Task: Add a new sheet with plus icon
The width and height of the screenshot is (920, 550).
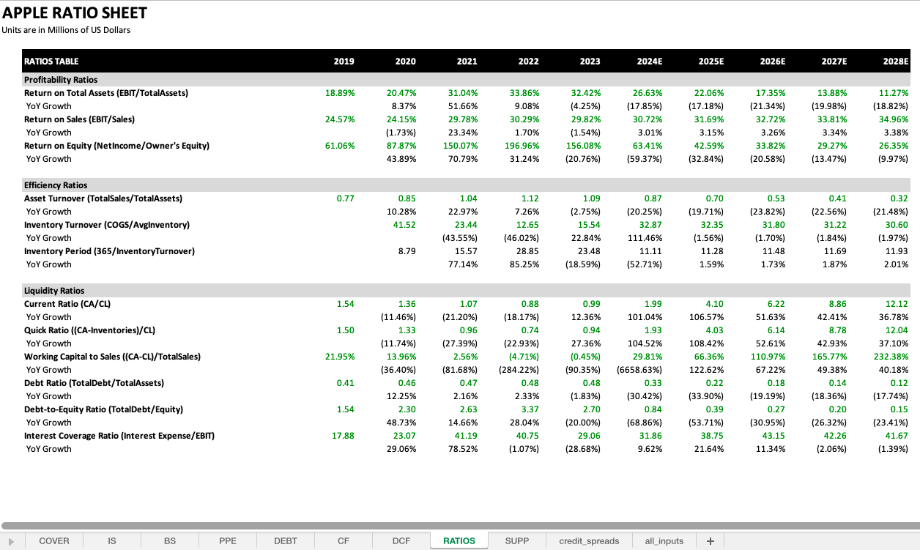Action: [x=710, y=541]
